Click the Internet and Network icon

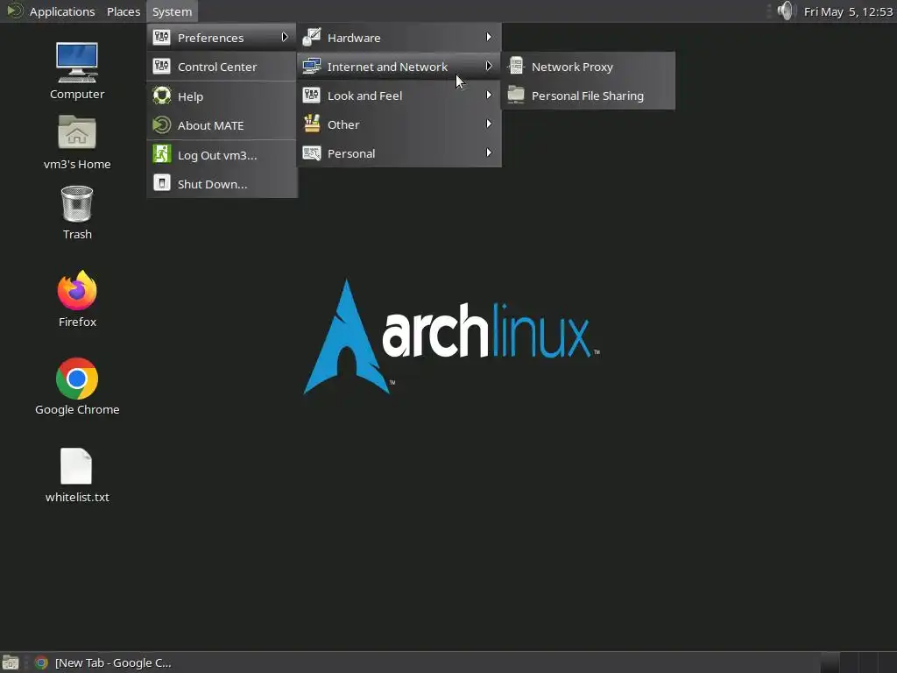pos(311,67)
